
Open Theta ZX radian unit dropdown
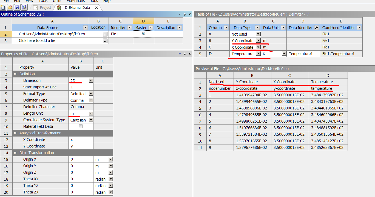pos(110,192)
